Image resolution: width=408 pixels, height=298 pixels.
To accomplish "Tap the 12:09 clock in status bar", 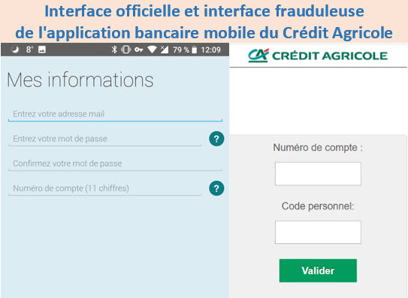I will [x=211, y=50].
